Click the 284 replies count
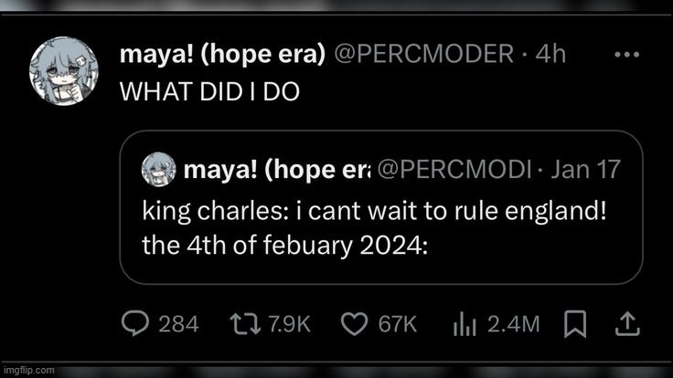The width and height of the screenshot is (673, 378). pos(178,324)
